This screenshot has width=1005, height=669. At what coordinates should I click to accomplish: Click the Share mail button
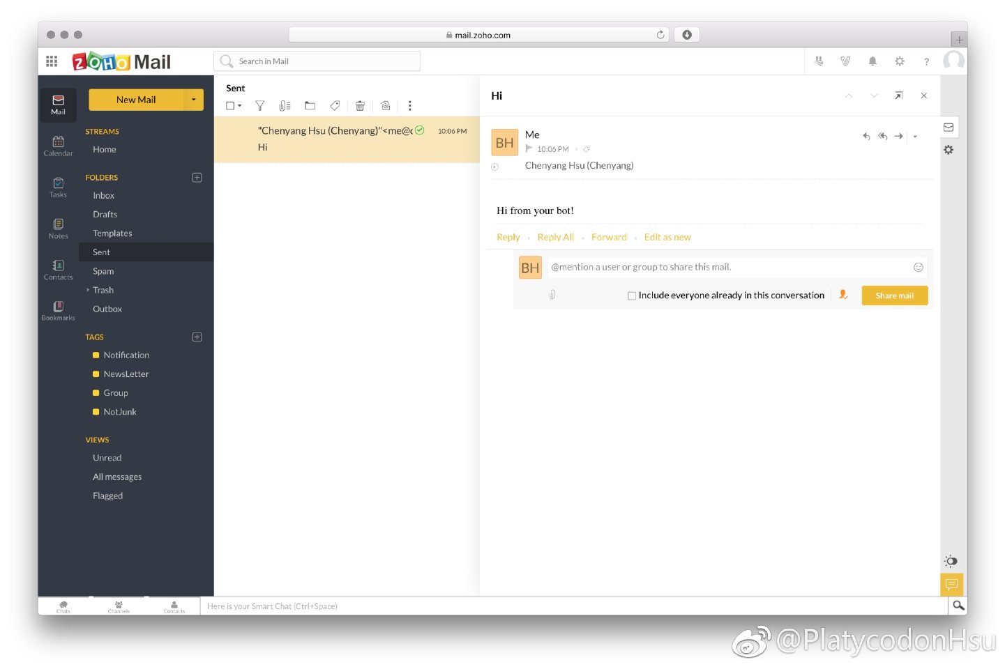coord(894,295)
